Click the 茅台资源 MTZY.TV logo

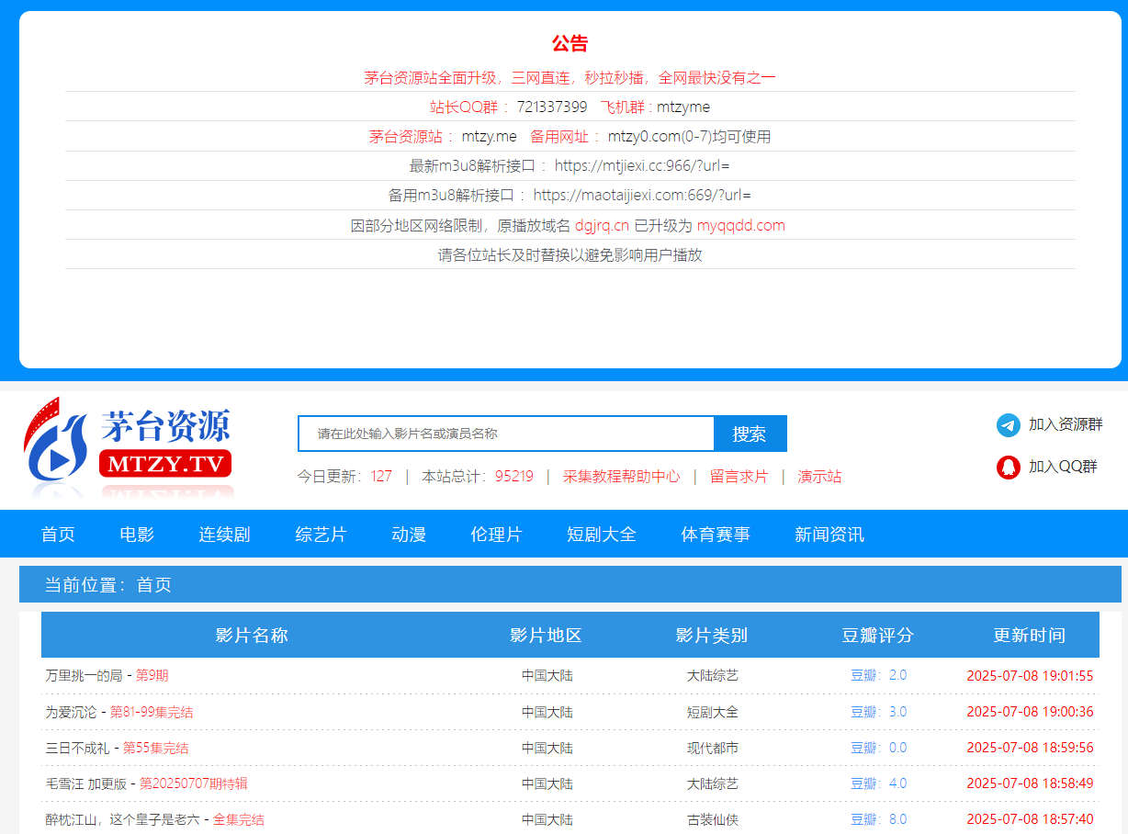point(128,447)
